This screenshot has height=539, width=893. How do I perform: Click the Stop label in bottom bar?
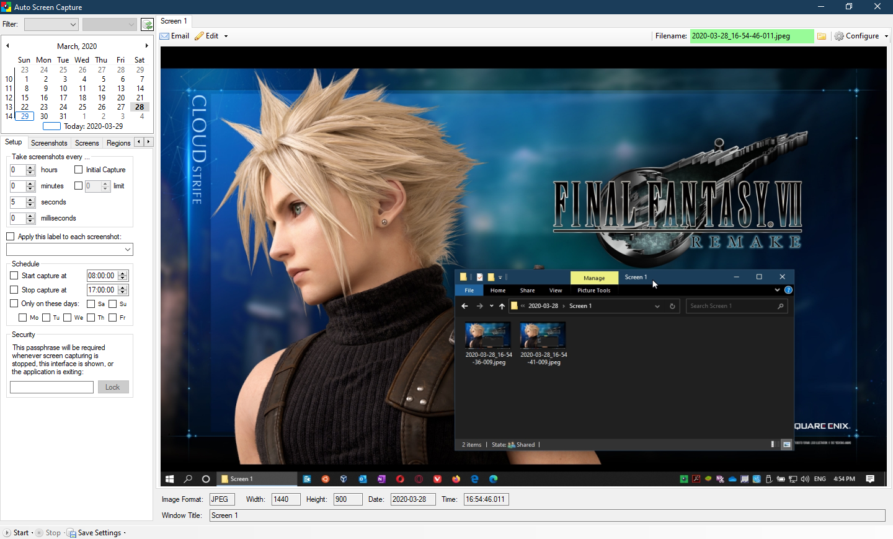(x=53, y=533)
